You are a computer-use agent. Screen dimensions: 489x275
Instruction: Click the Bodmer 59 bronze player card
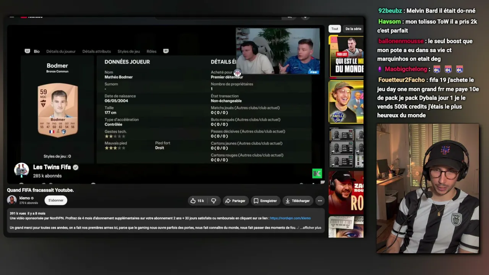coord(58,110)
